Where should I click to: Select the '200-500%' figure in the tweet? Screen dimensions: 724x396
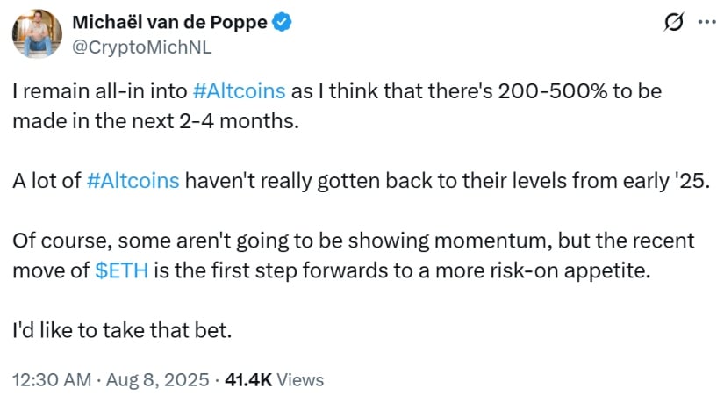tap(553, 91)
